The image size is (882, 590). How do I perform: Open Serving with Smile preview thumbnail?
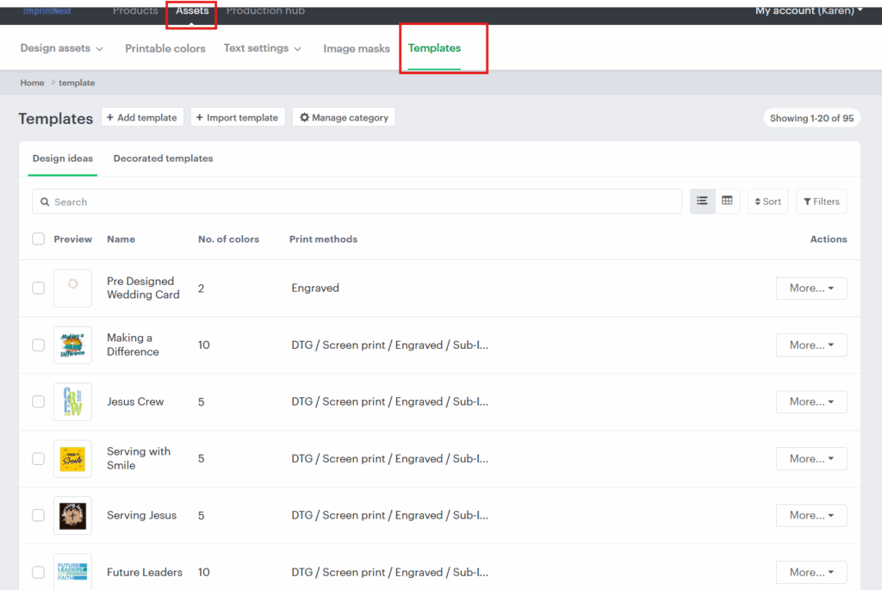coord(72,458)
